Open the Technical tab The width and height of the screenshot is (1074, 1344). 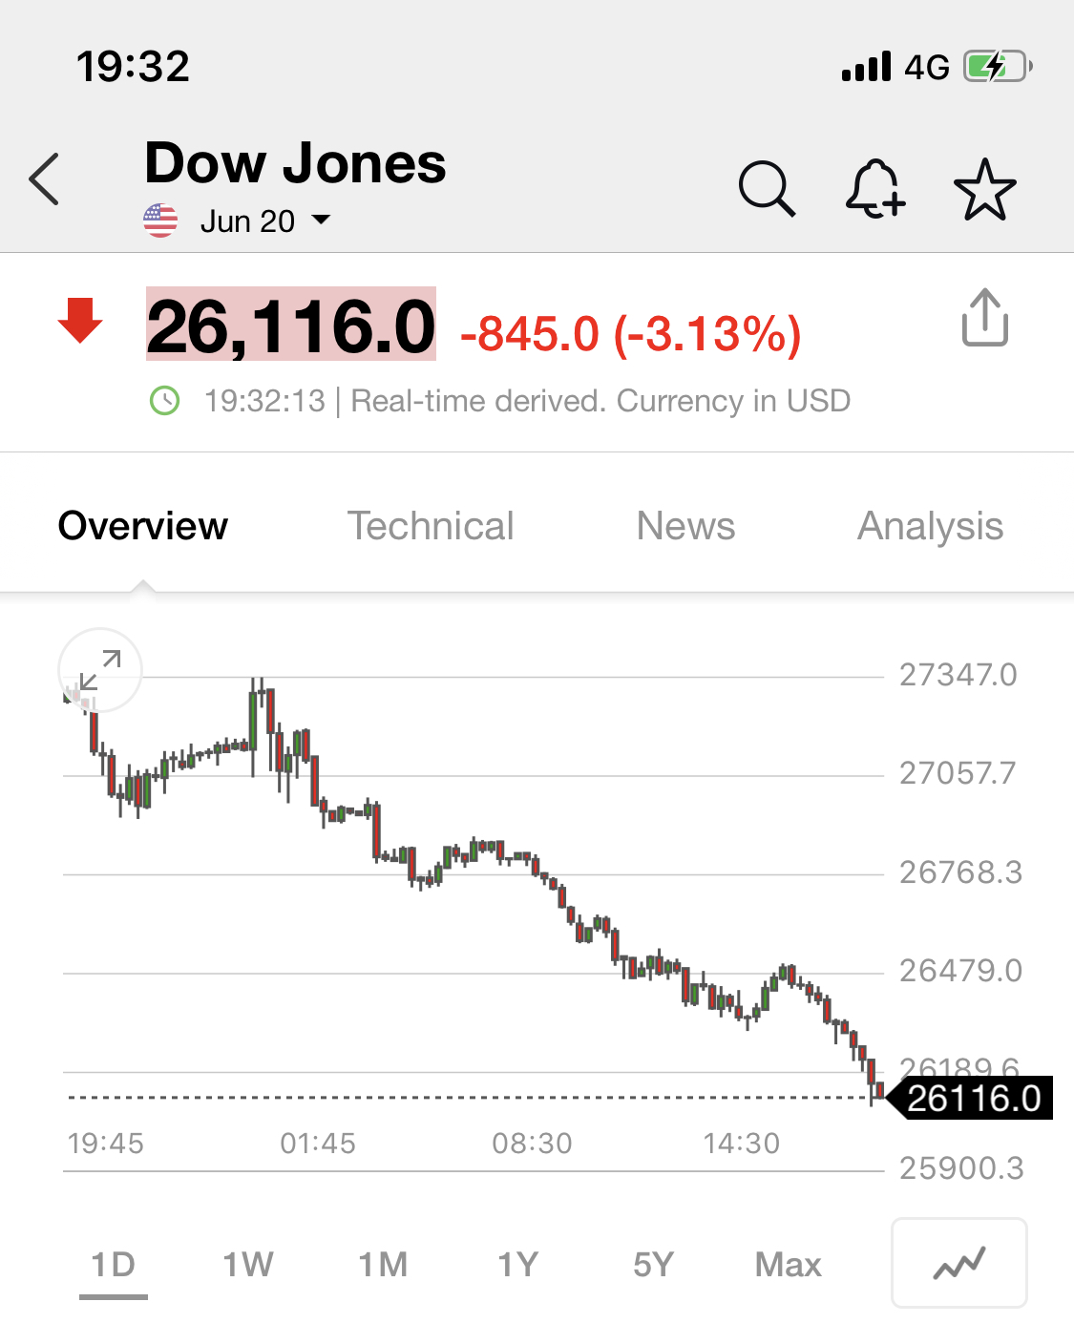pyautogui.click(x=430, y=526)
